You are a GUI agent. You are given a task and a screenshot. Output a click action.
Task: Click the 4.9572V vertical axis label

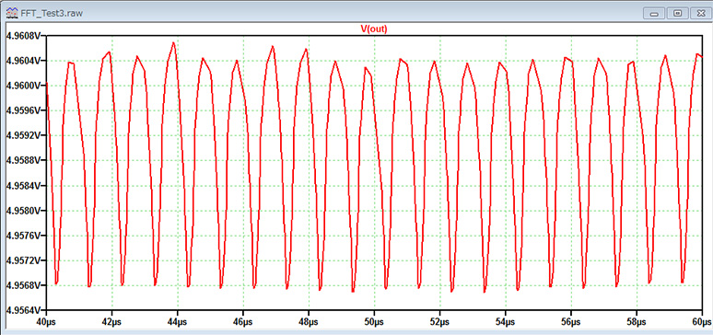click(22, 260)
